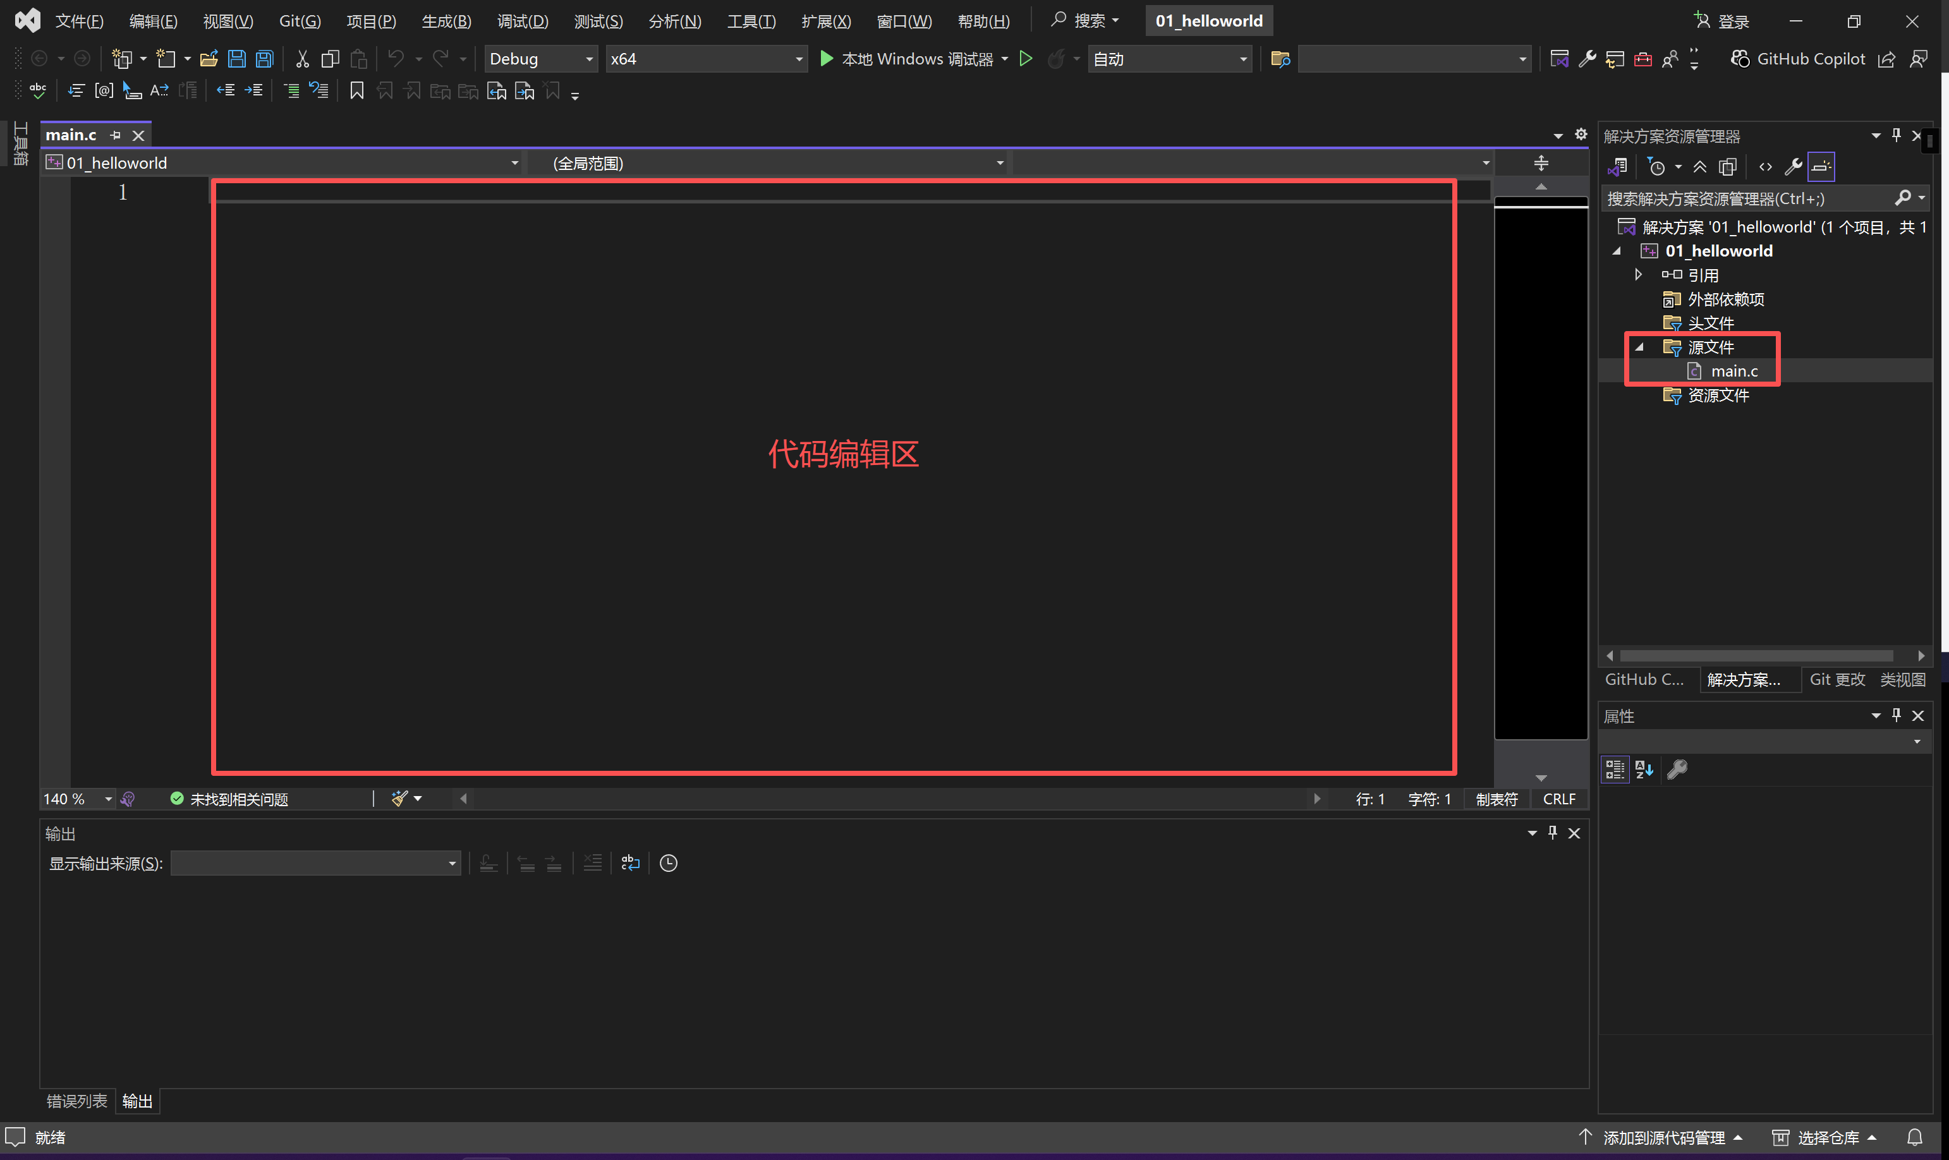Click Solution Explorer horizontal scrollbar
This screenshot has width=1949, height=1160.
1756,655
